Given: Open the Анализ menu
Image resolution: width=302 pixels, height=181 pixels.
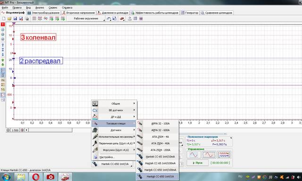Looking at the screenshot, I should coord(40,8).
